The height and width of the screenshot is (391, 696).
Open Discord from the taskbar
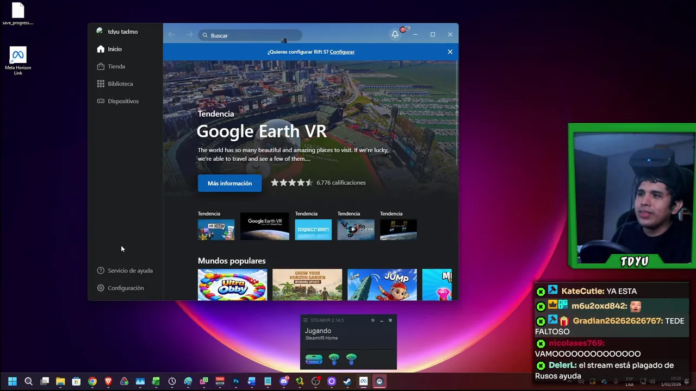[283, 381]
